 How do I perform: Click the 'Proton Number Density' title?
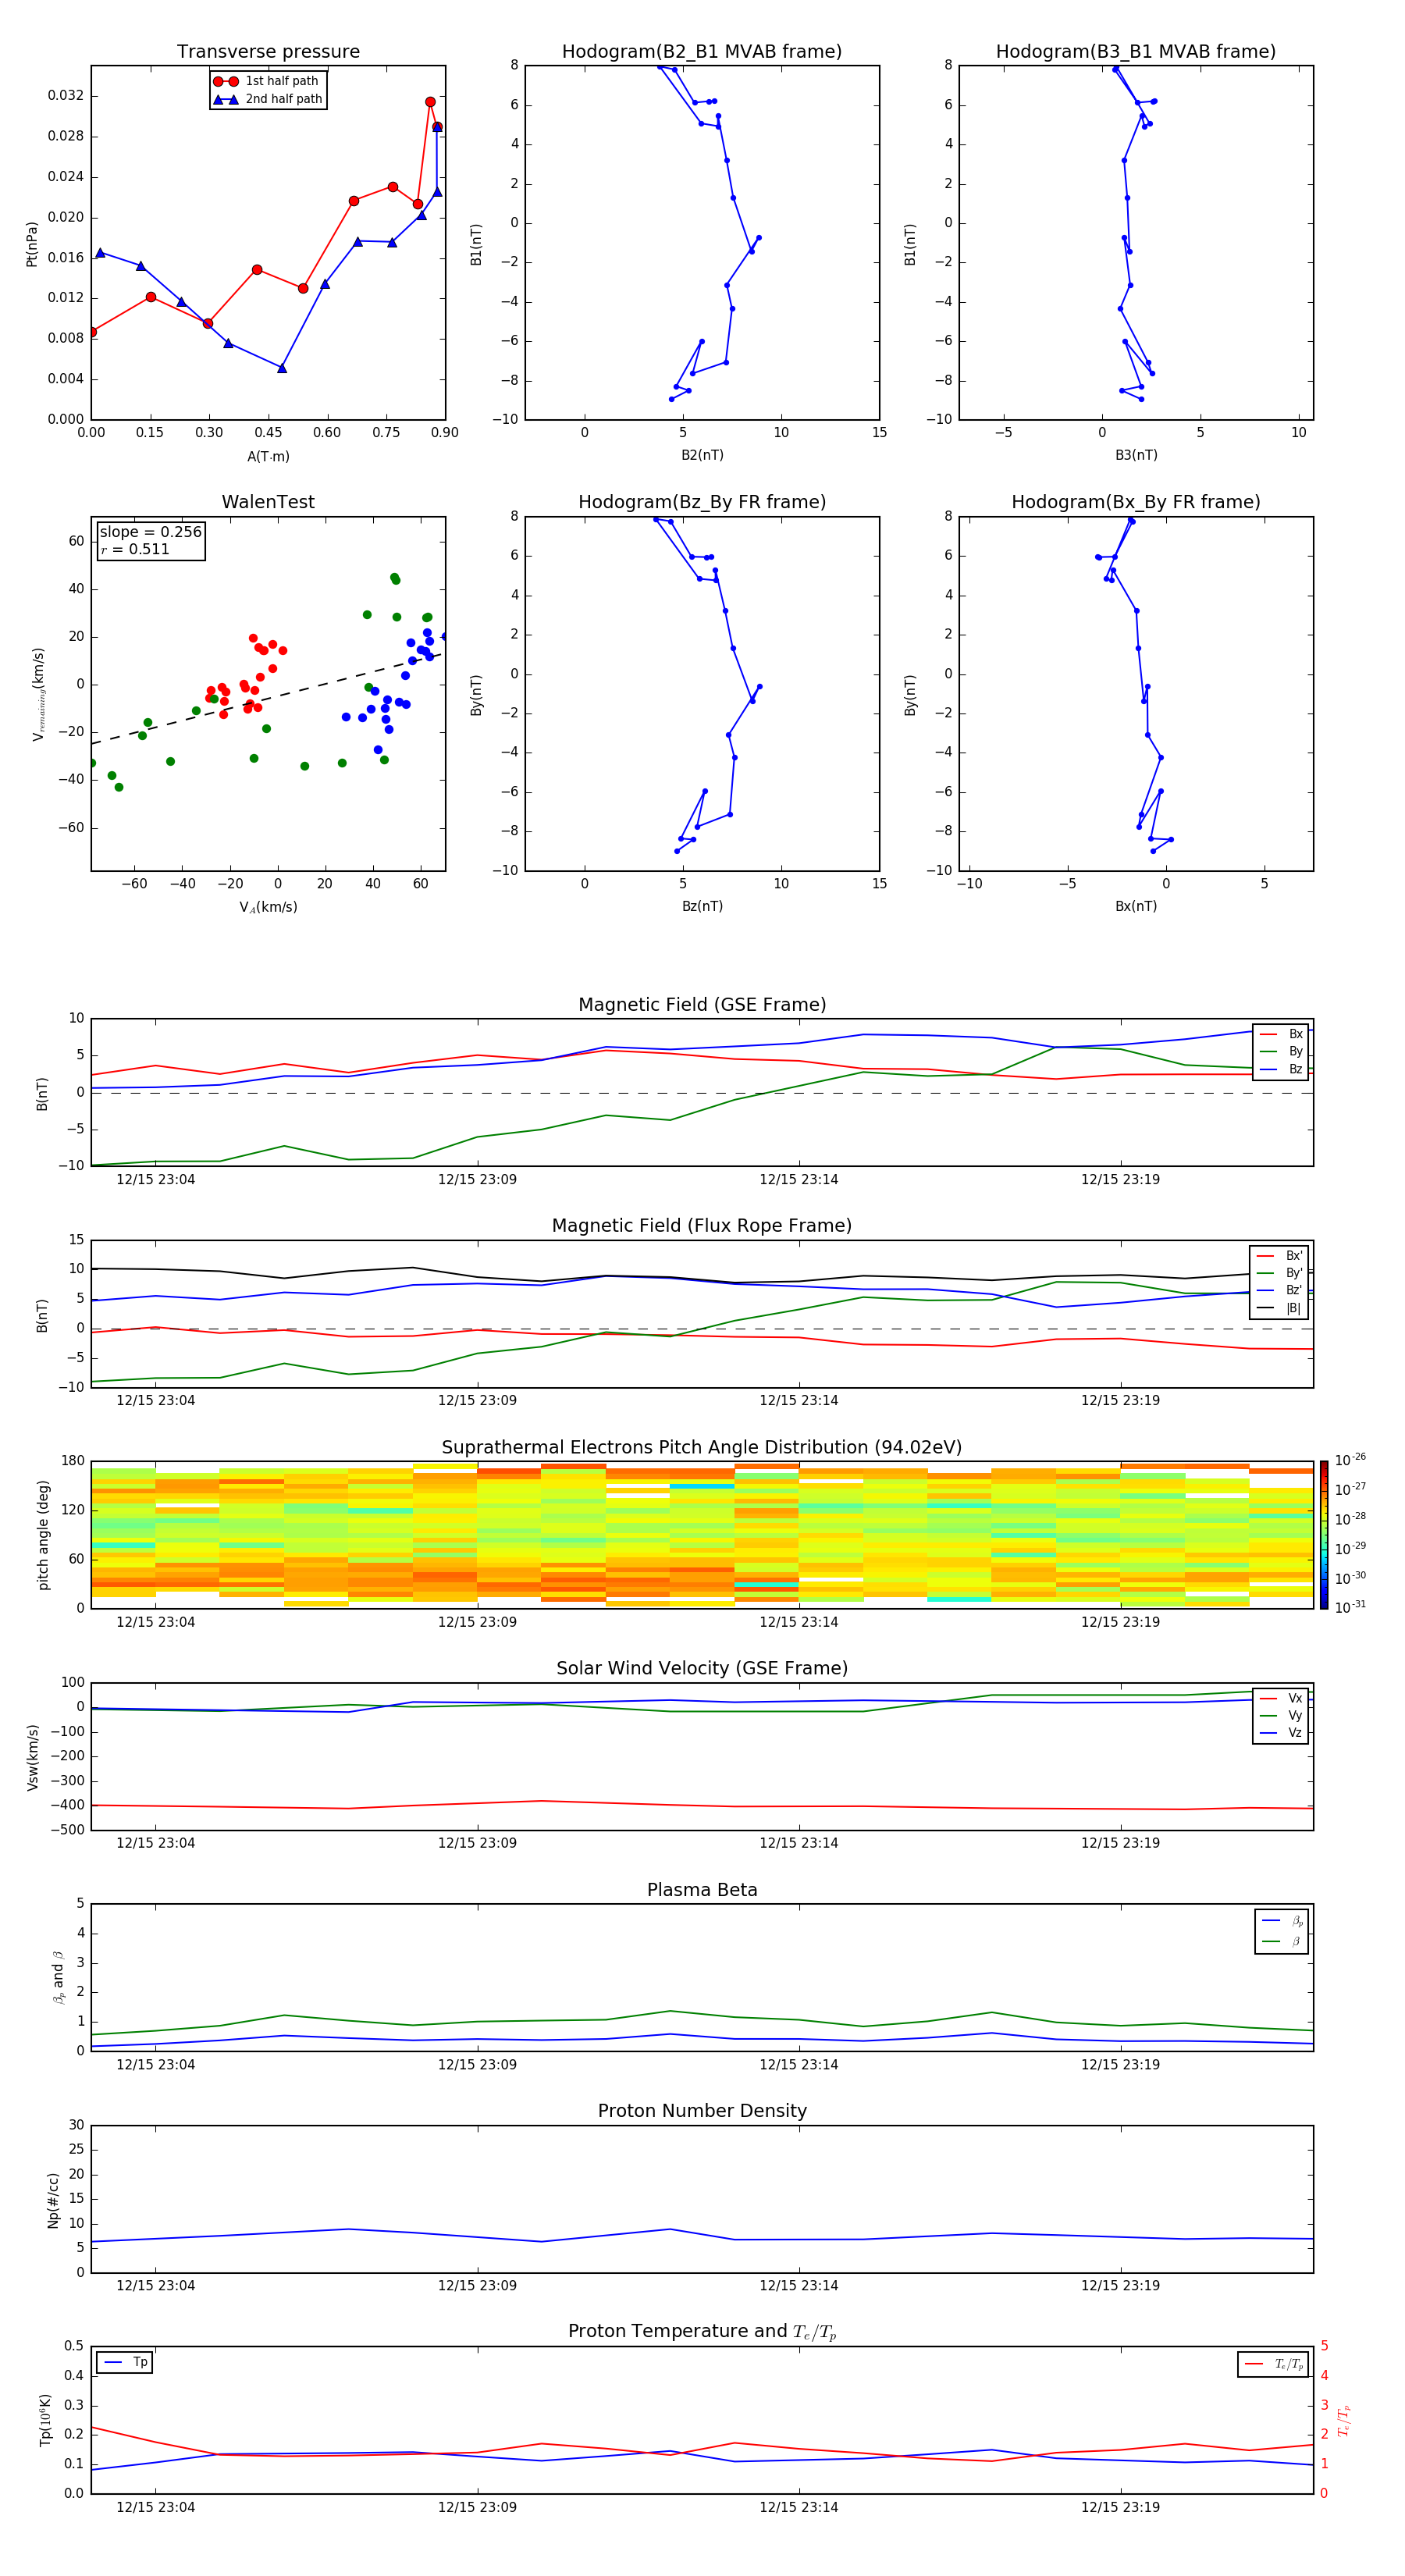pyautogui.click(x=702, y=2111)
